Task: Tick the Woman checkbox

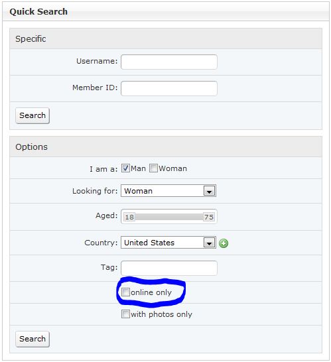Action: [153, 168]
